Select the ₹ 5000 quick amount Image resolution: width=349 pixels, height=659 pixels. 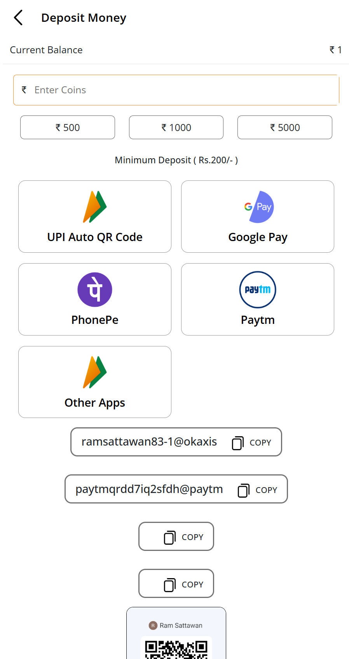284,127
